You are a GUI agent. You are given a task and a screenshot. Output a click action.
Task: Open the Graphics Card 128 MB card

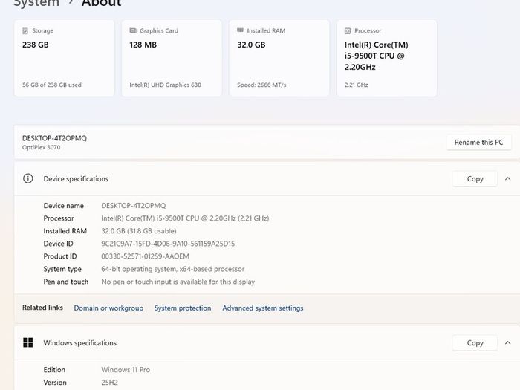(172, 58)
